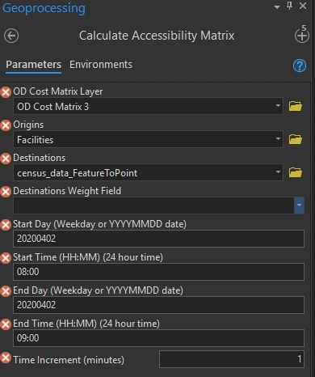Toggle auto-hide pin for Geoprocessing pane
Viewport: 315px width, 377px height.
pyautogui.click(x=290, y=6)
